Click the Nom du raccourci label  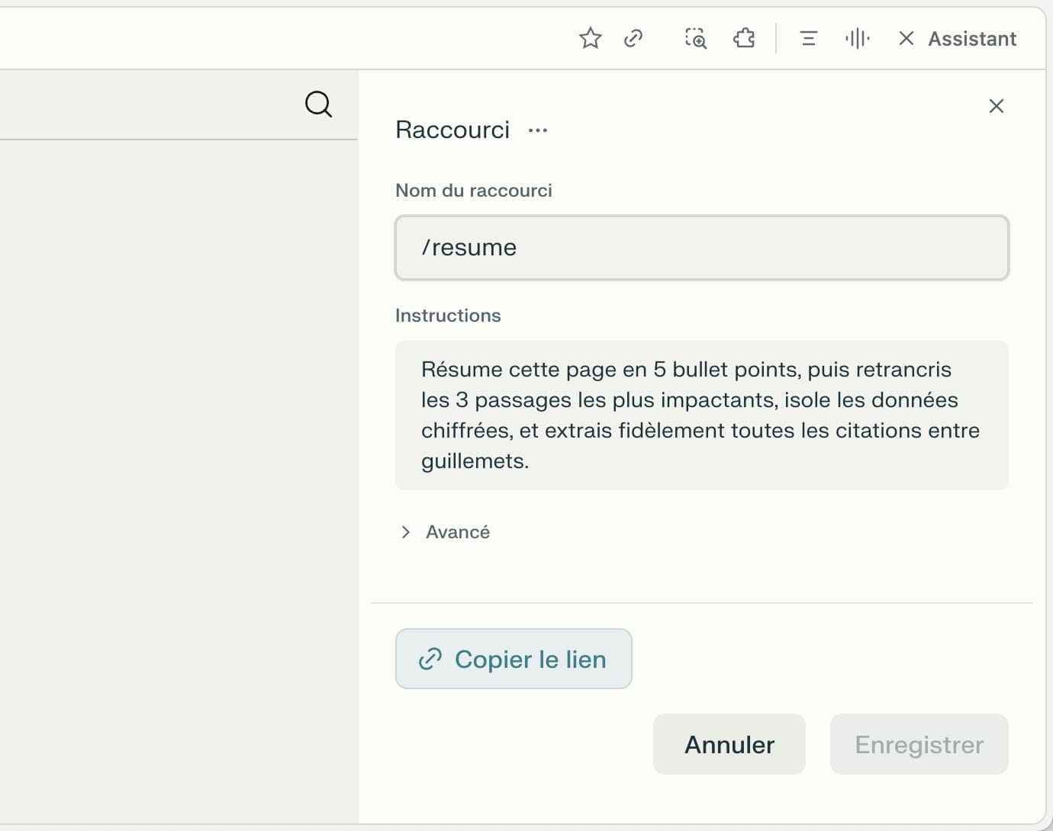tap(473, 191)
